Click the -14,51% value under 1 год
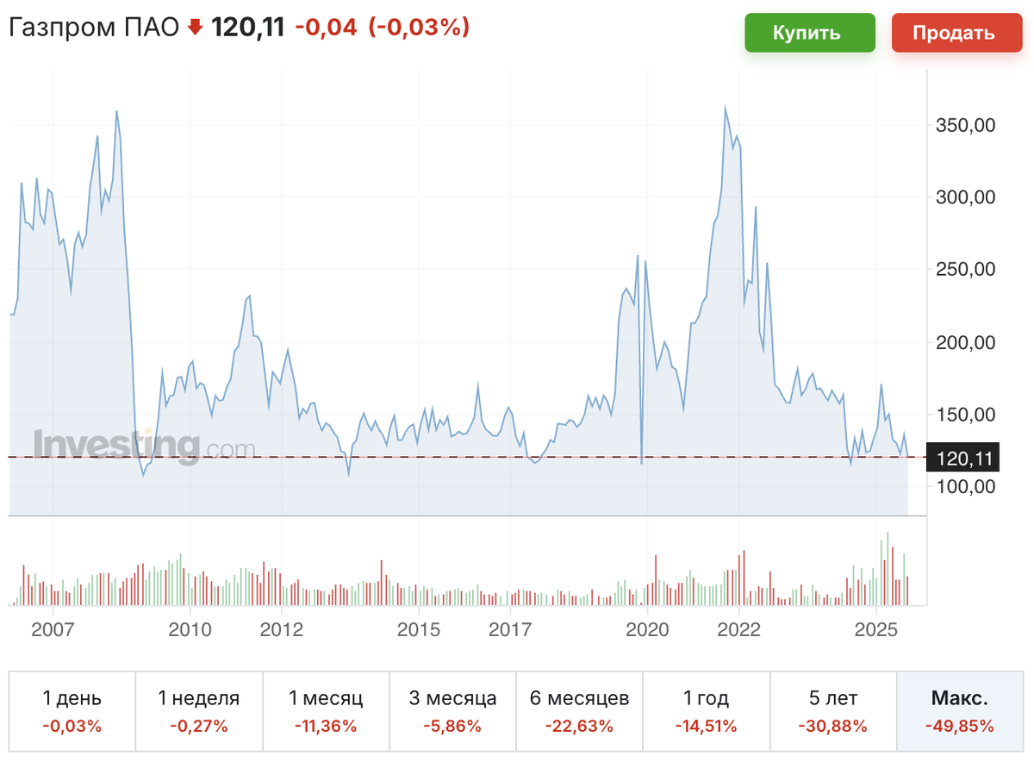The height and width of the screenshot is (762, 1034). click(707, 726)
